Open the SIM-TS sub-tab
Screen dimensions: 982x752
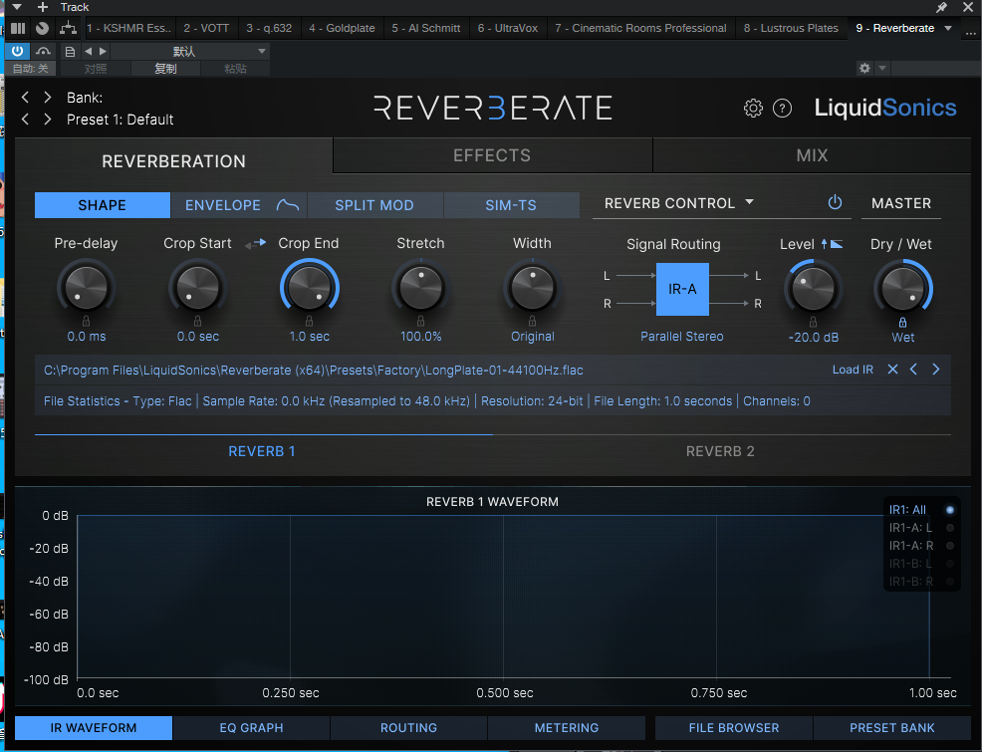pyautogui.click(x=511, y=205)
